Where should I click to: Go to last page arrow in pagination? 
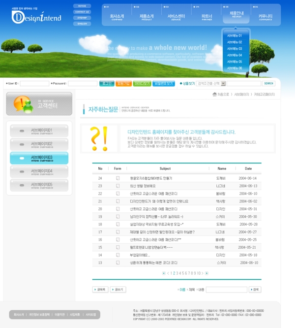click(206, 273)
